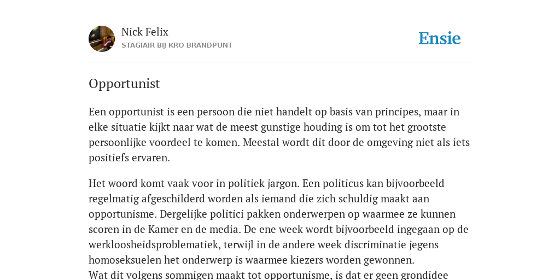The width and height of the screenshot is (560, 280).
Task: Open the Ensie logo link
Action: [440, 39]
